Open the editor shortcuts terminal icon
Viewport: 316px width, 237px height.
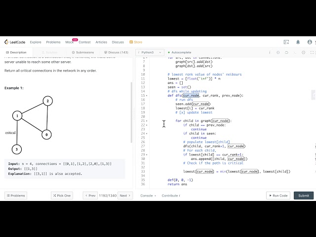click(x=295, y=52)
